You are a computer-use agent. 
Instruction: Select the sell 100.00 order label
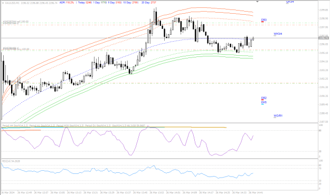[16, 22]
